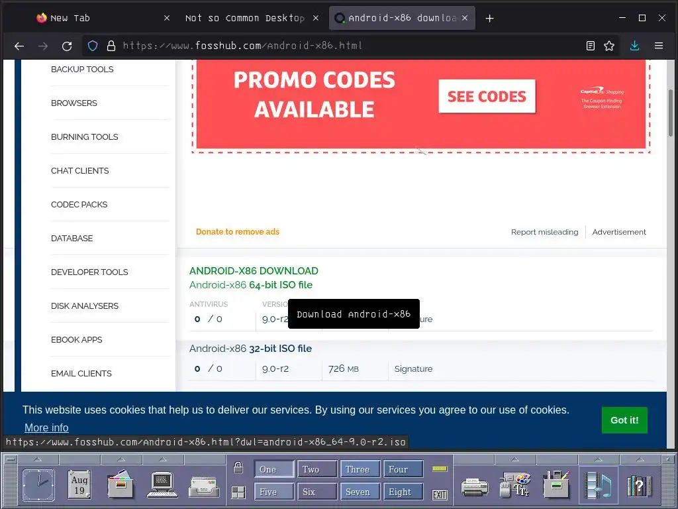Image resolution: width=678 pixels, height=509 pixels.
Task: Open More info cookie link
Action: pyautogui.click(x=46, y=427)
